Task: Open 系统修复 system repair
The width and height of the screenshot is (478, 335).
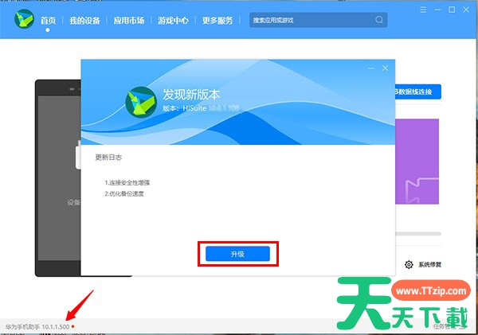Action: tap(430, 265)
